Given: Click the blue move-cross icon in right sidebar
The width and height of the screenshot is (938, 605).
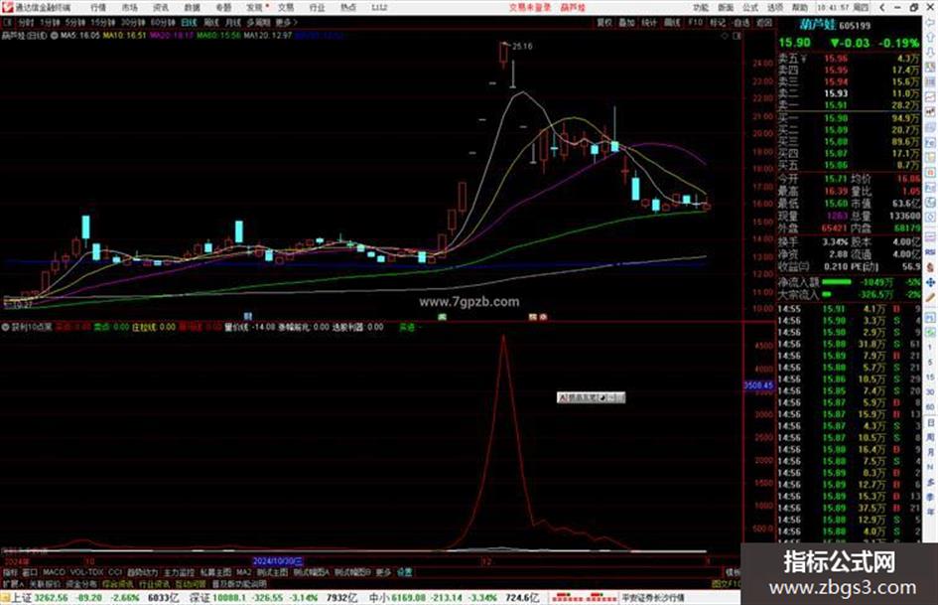Looking at the screenshot, I should click(x=930, y=282).
